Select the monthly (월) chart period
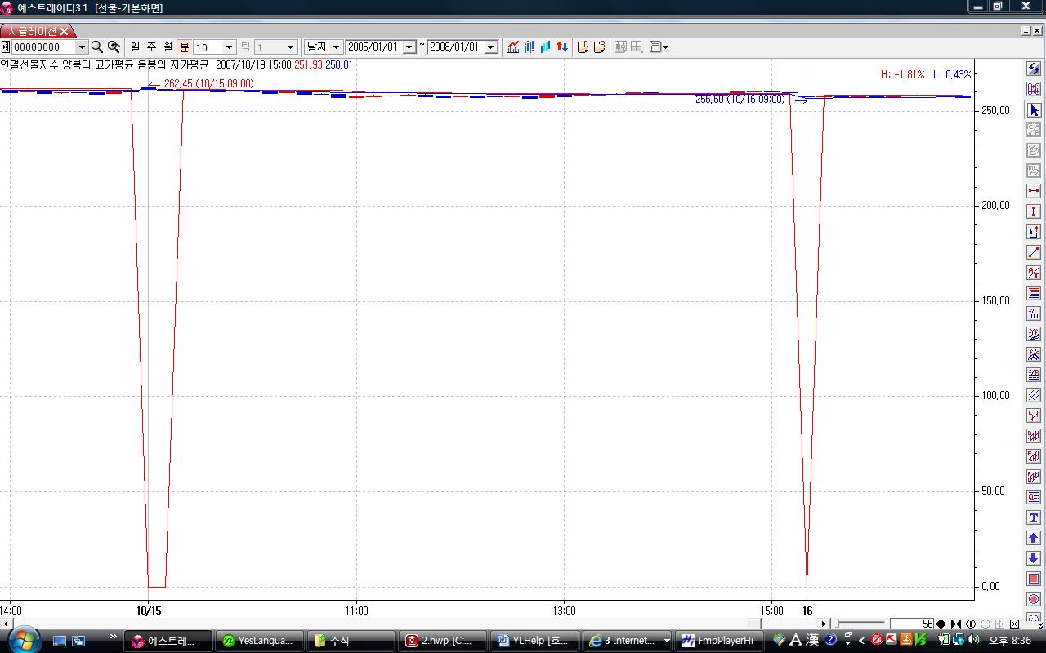1046x653 pixels. pyautogui.click(x=168, y=47)
